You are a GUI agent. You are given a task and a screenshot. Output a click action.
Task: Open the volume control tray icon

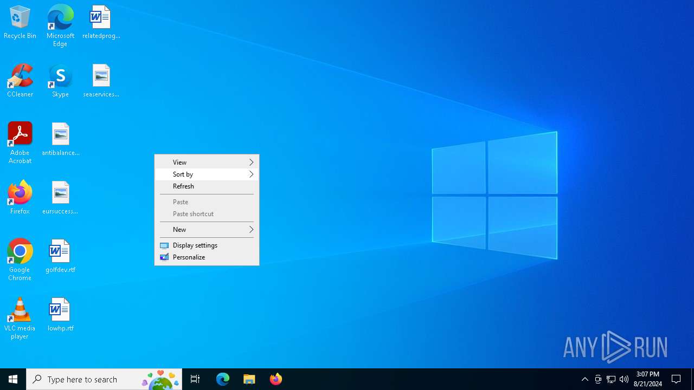click(x=624, y=379)
